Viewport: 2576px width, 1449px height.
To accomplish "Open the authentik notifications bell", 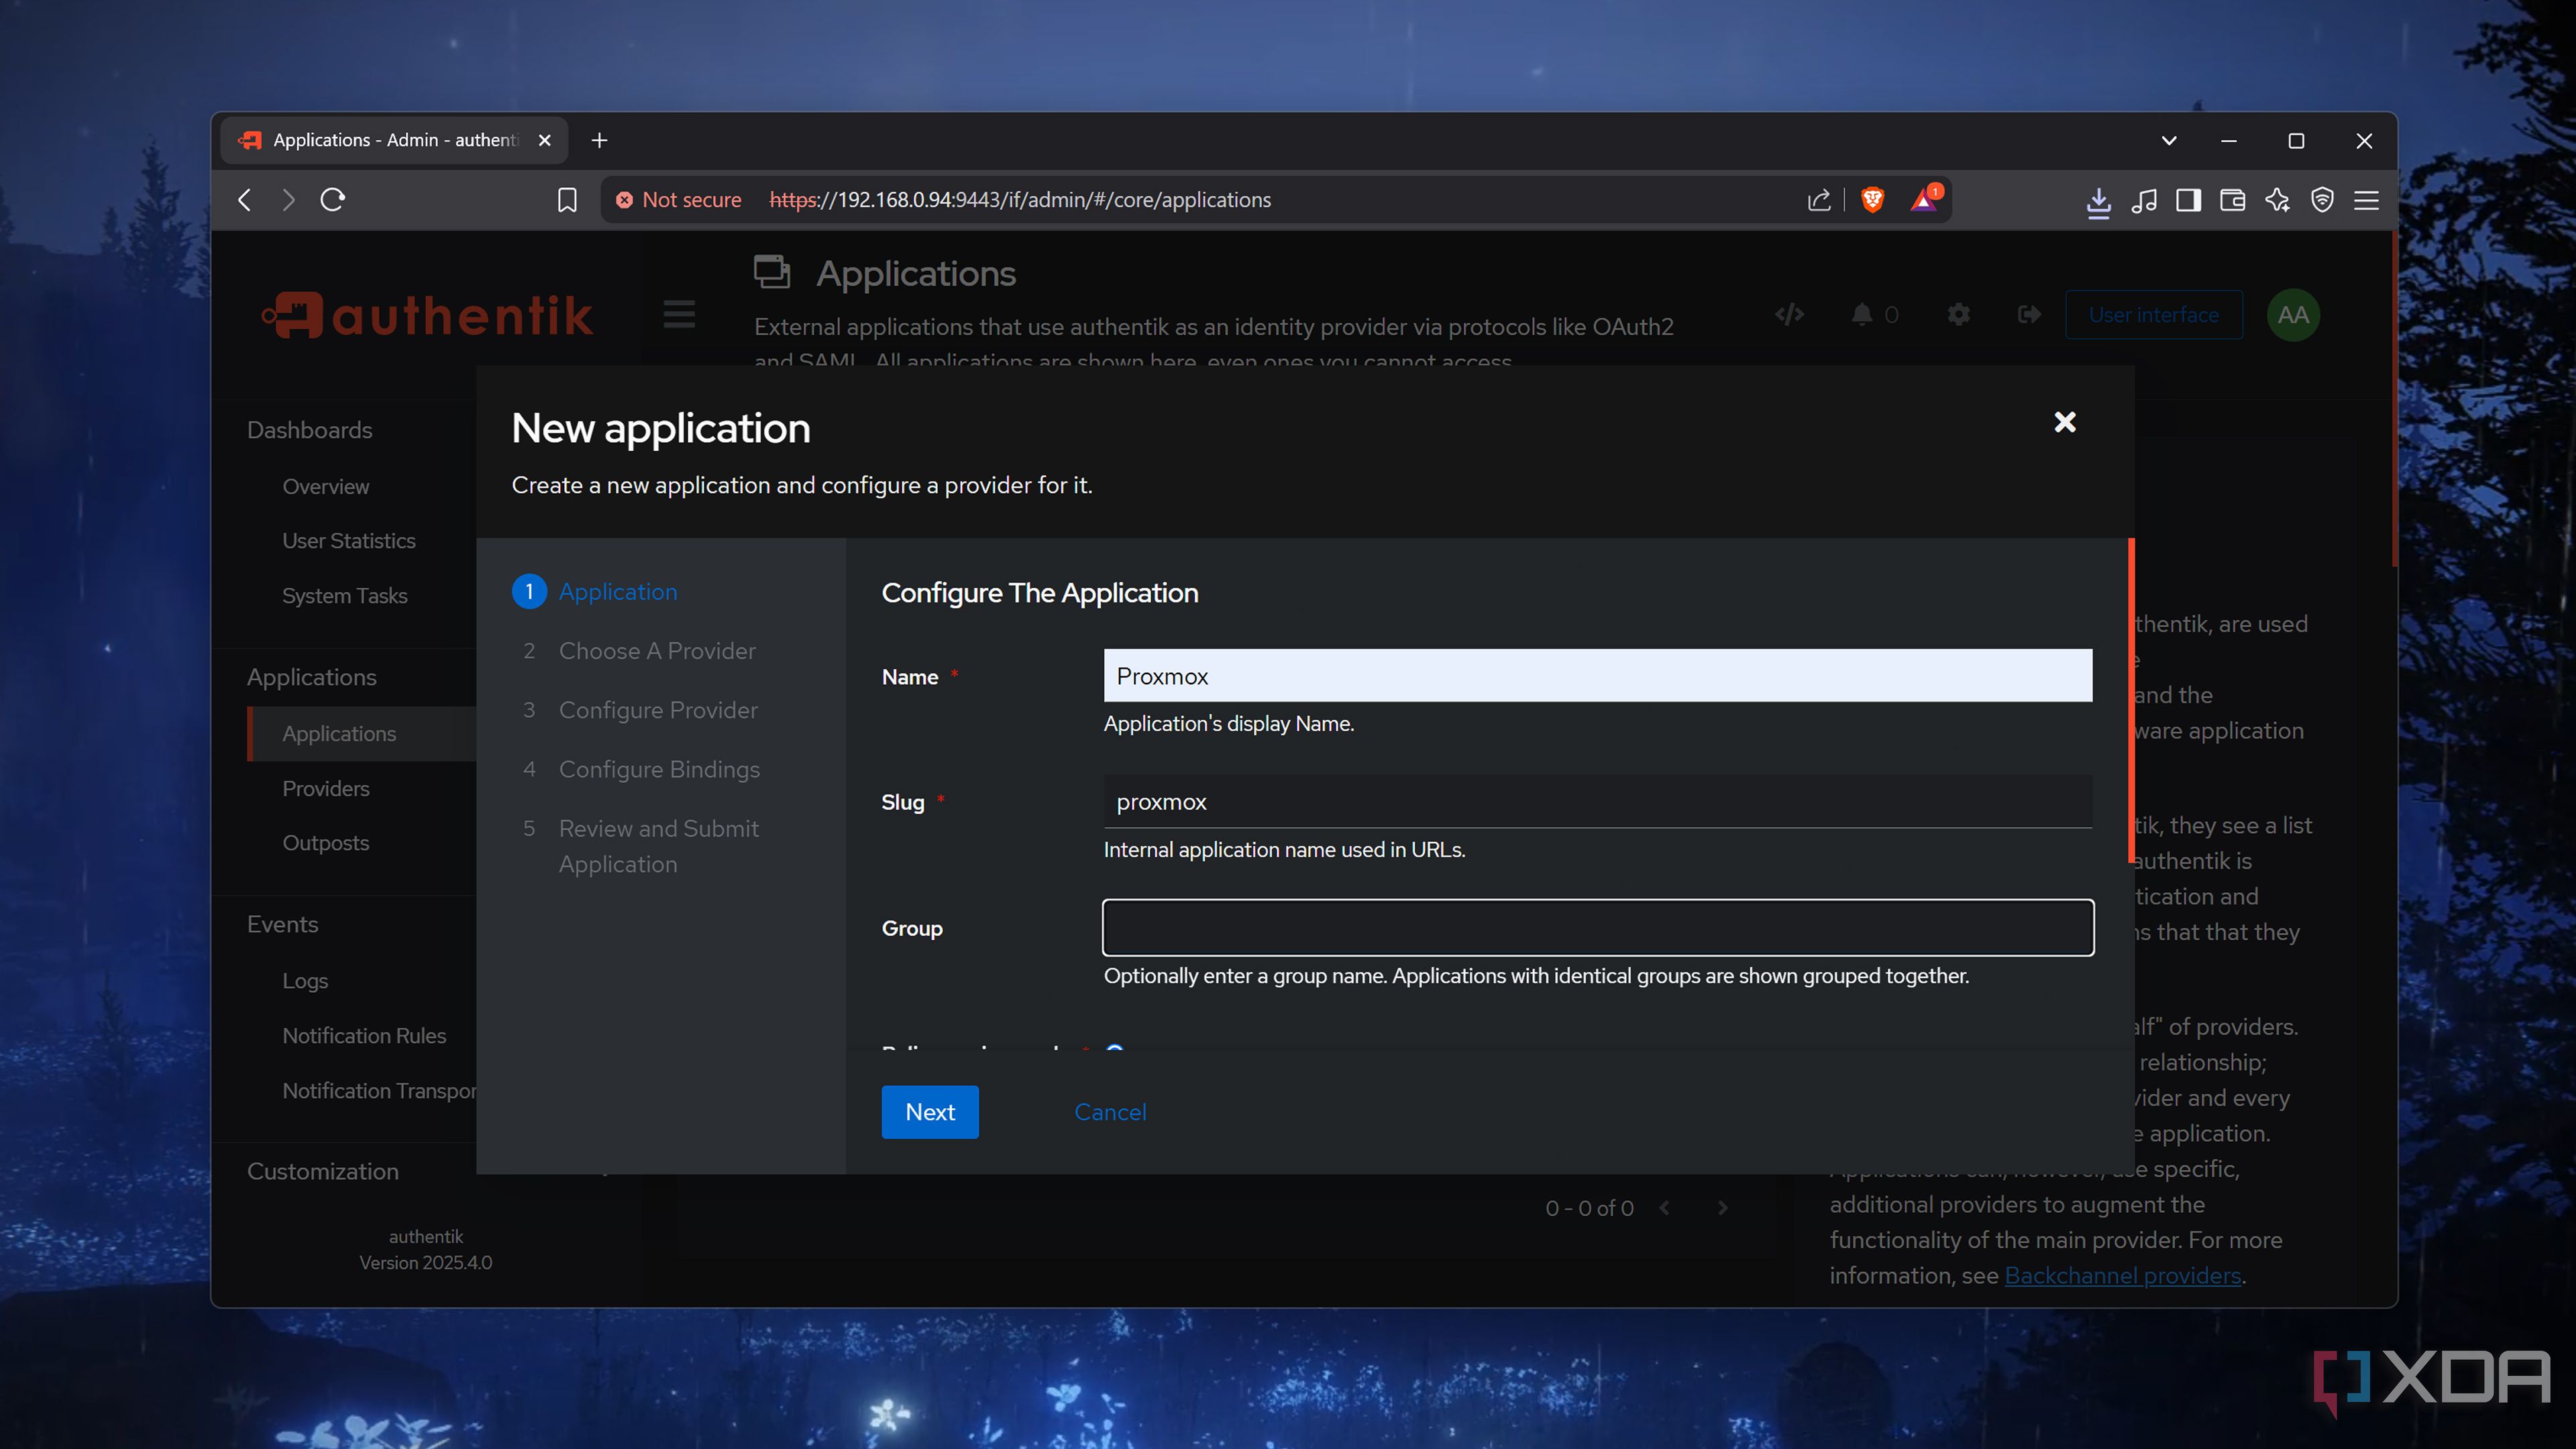I will 1862,314.
